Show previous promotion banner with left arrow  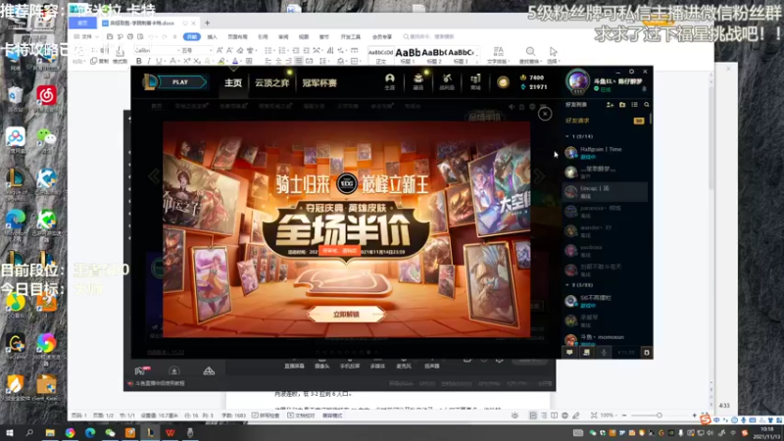pos(154,176)
